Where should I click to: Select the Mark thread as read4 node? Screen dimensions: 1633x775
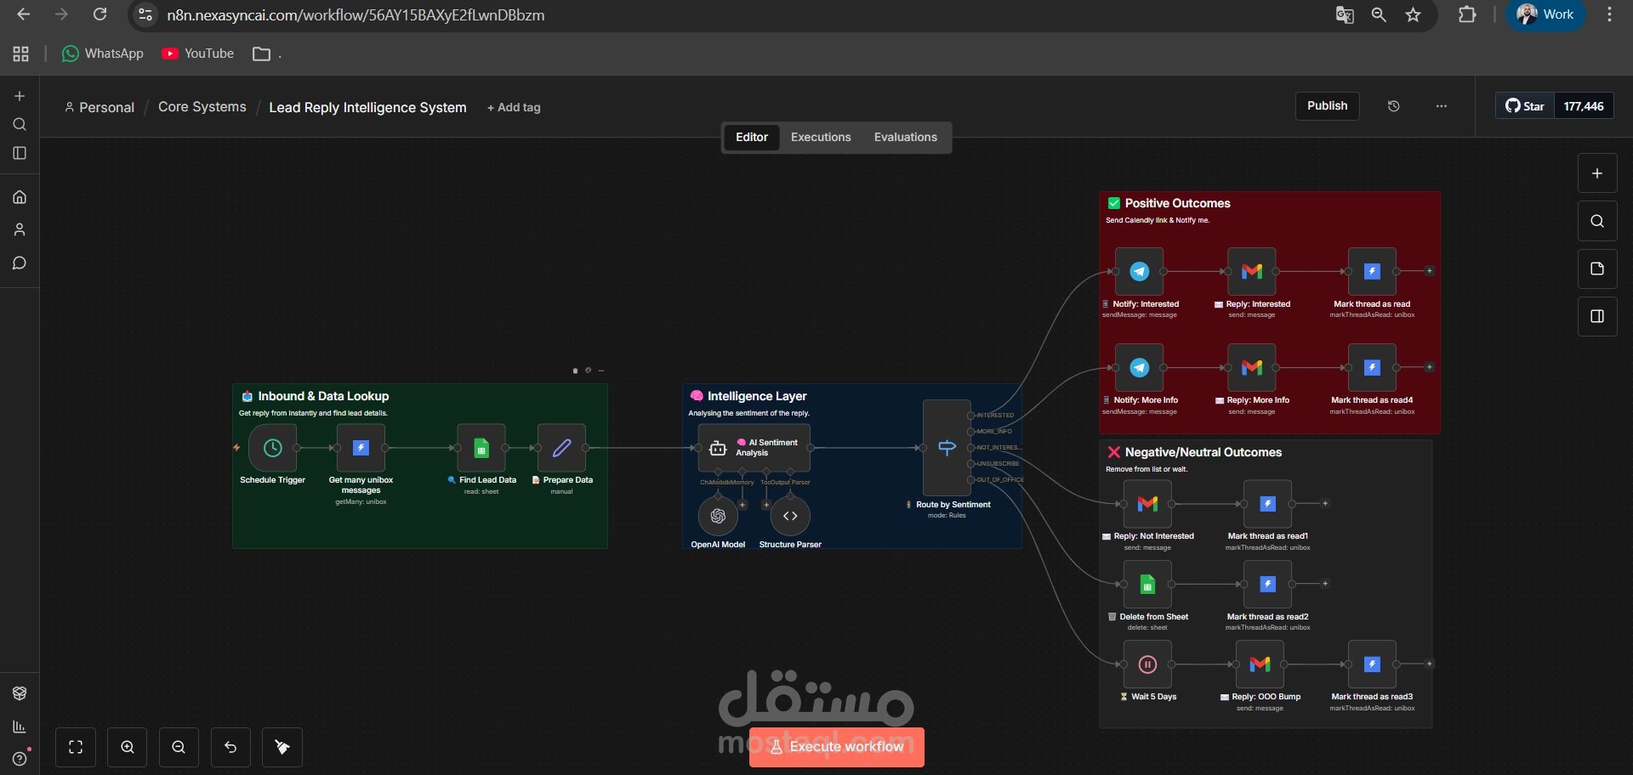click(1372, 367)
